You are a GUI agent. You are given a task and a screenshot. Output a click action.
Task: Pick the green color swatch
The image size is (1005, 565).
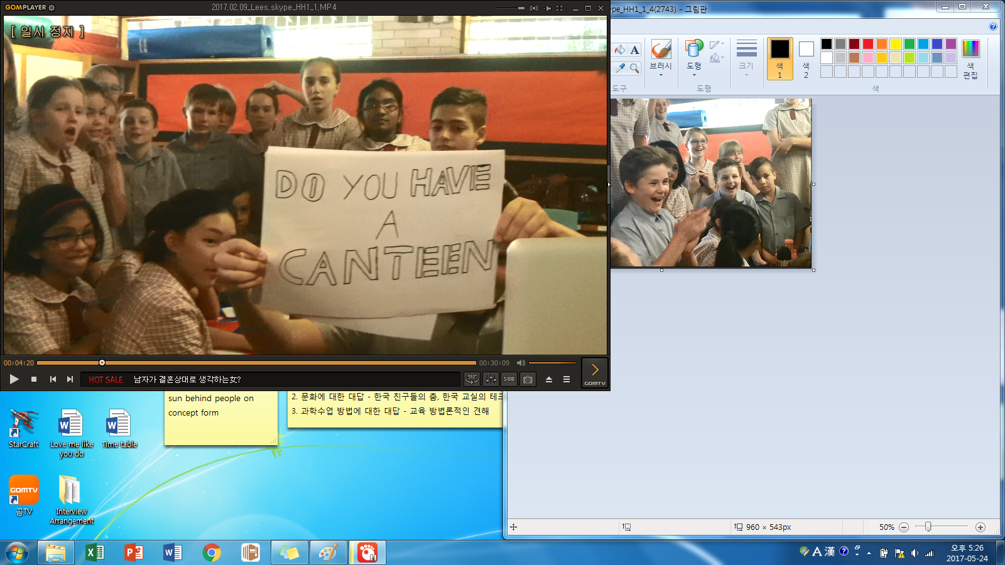910,44
